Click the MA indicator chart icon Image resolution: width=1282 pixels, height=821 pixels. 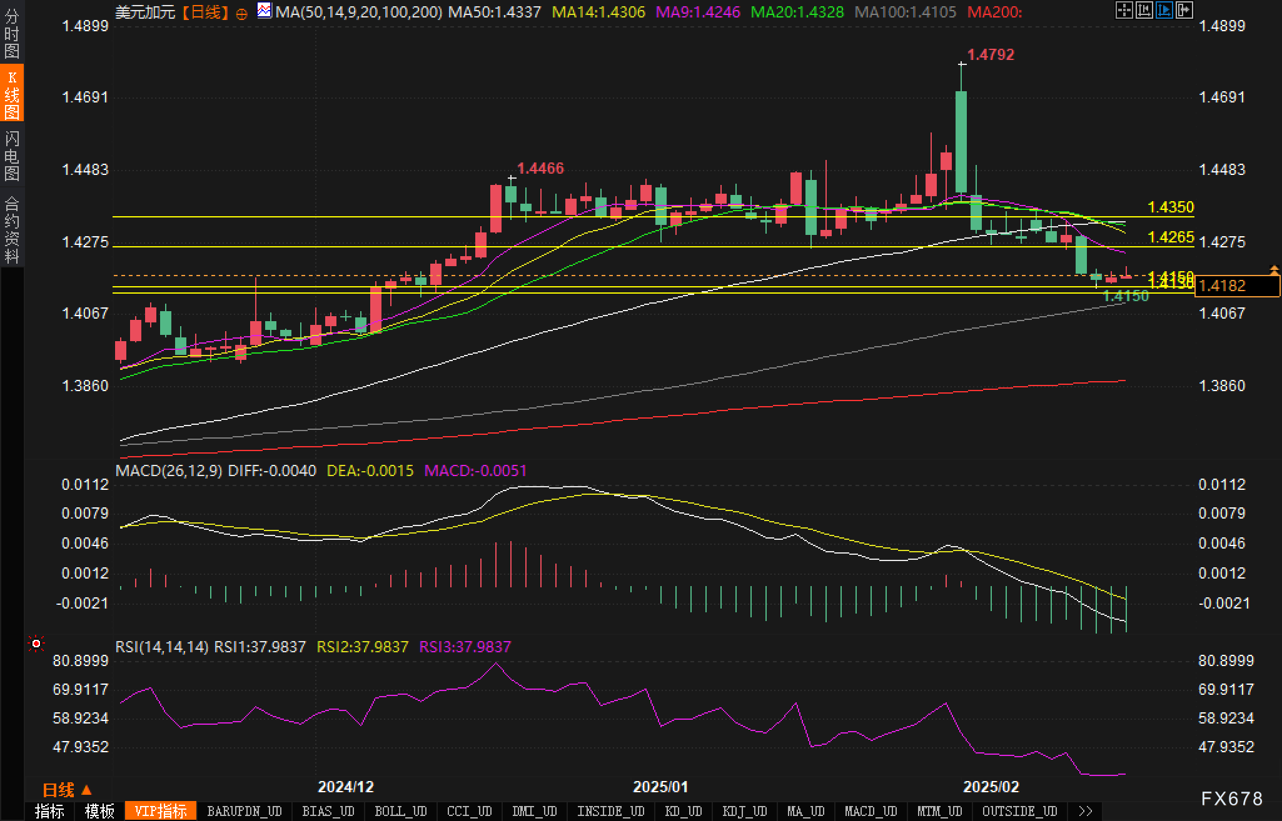[x=265, y=11]
